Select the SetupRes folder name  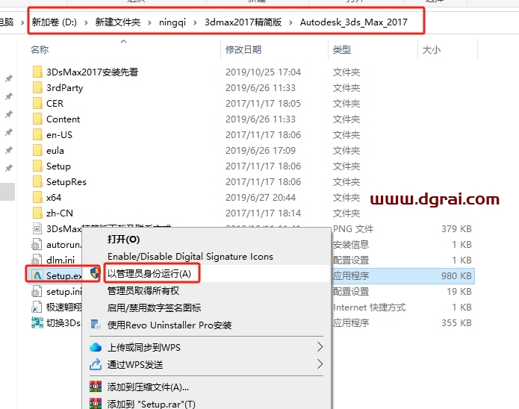click(x=66, y=181)
